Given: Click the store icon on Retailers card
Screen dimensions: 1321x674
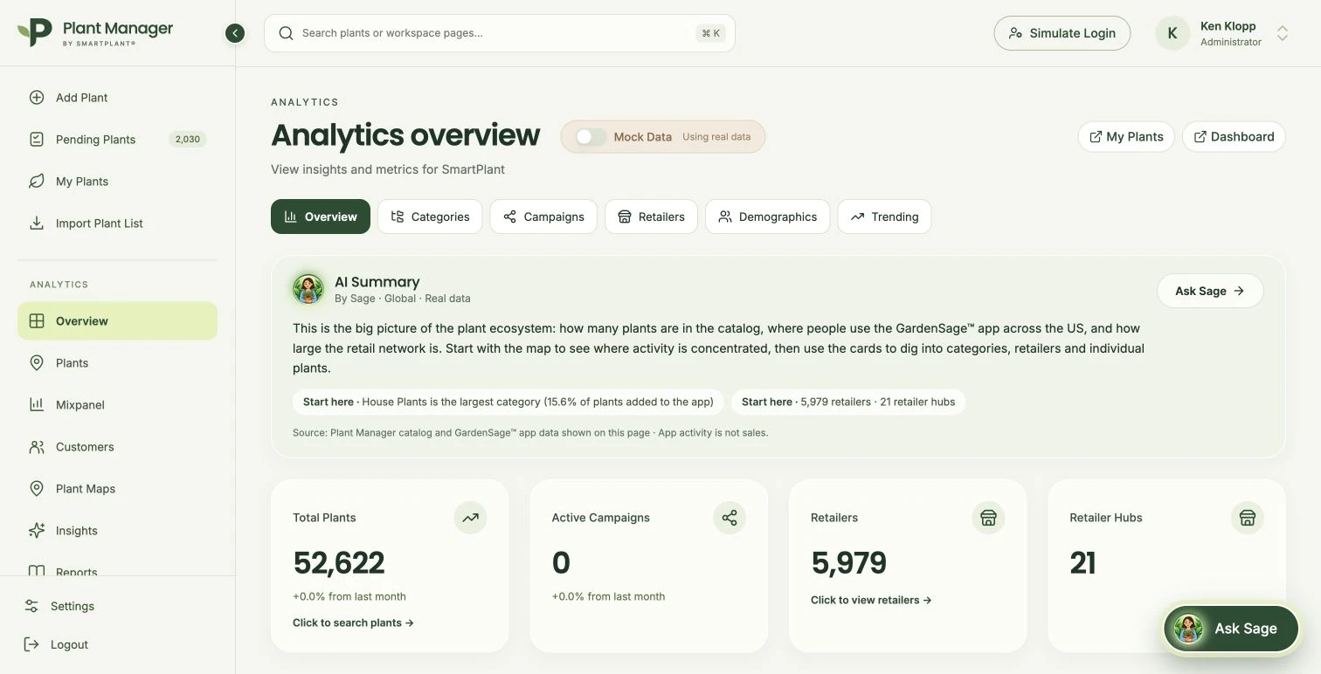Looking at the screenshot, I should pos(988,518).
